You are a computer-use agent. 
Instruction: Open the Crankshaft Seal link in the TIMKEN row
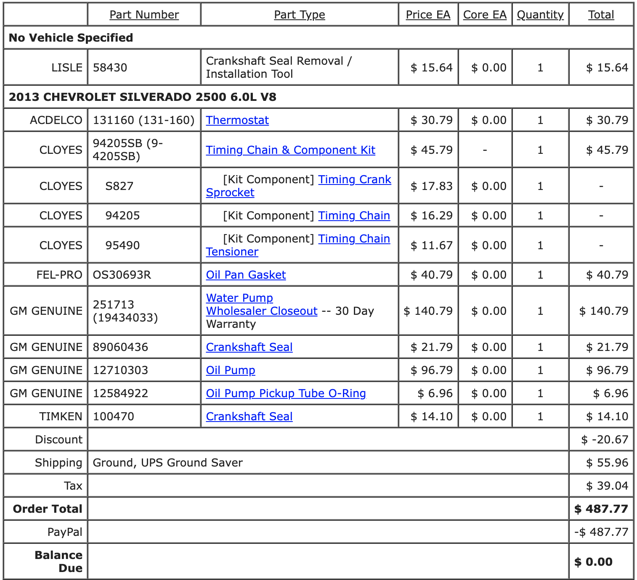click(x=249, y=417)
